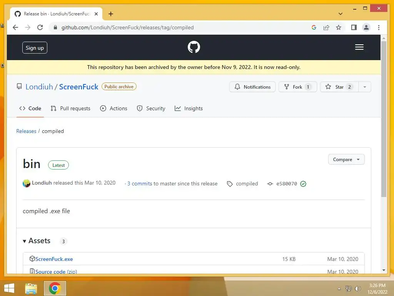Screen dimensions: 394x296
Task: Collapse the Assets section triangle
Action: click(24, 241)
